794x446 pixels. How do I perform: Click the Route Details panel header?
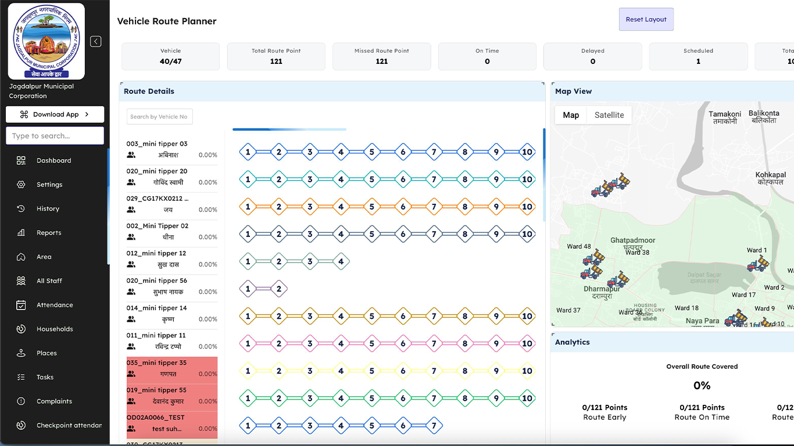click(x=332, y=91)
